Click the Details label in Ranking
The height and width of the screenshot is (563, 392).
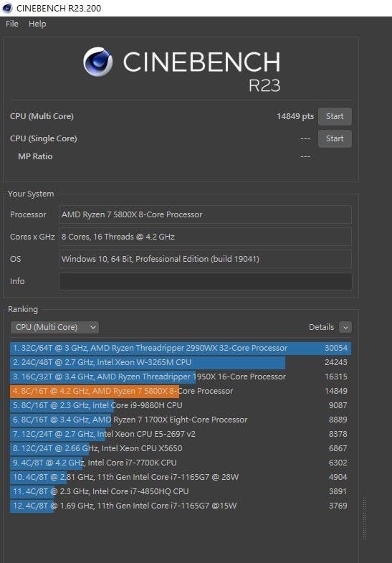[321, 327]
